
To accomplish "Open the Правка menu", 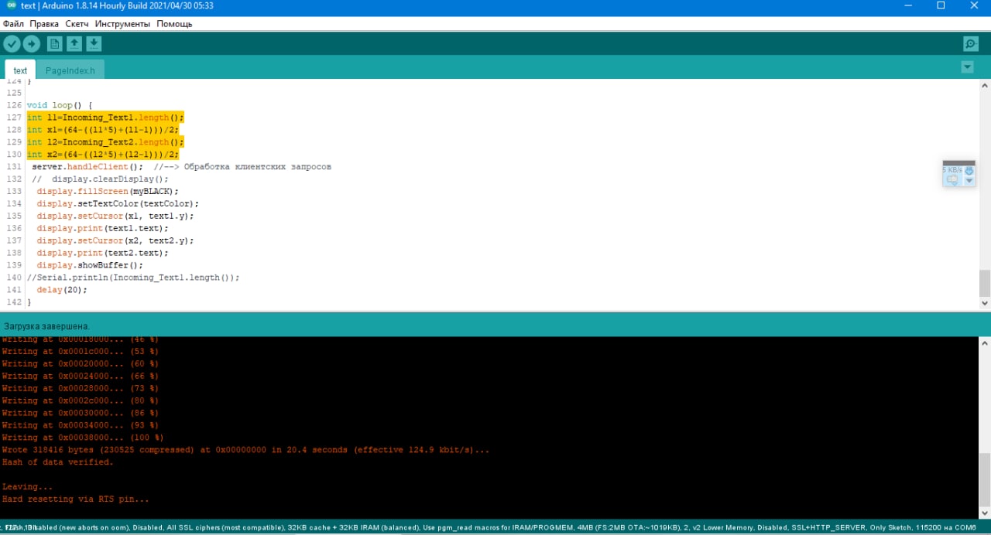I will tap(44, 24).
